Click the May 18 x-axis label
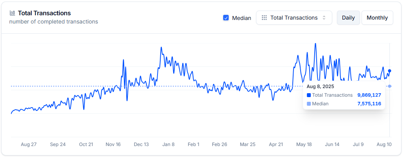This screenshot has width=403, height=157. 304,144
